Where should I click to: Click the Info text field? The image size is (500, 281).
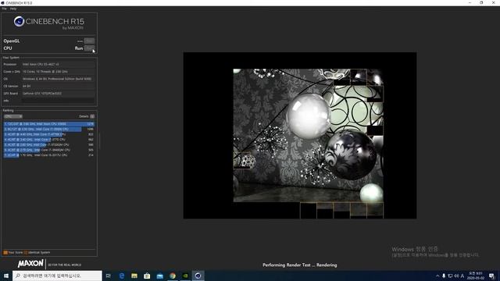coord(58,101)
